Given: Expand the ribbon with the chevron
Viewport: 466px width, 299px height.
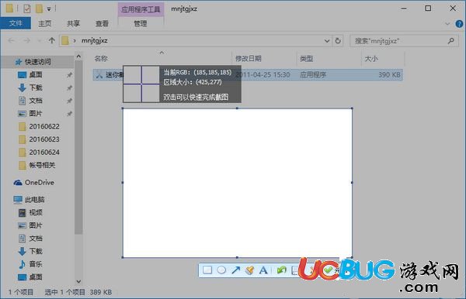Looking at the screenshot, I should (447, 24).
